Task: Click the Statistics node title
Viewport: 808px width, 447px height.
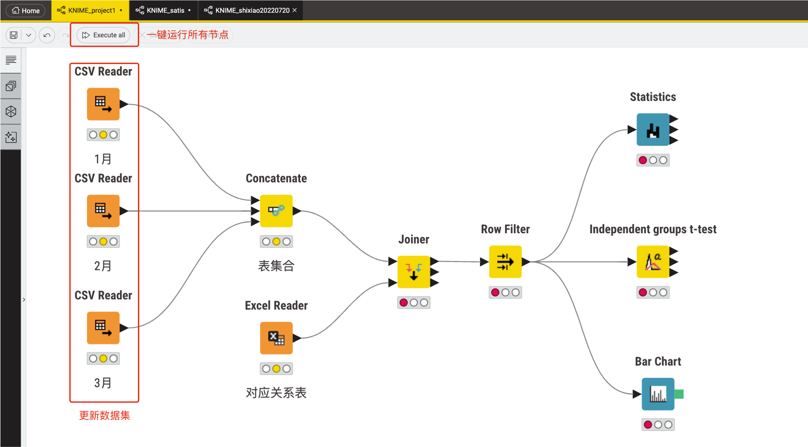Action: (x=653, y=97)
